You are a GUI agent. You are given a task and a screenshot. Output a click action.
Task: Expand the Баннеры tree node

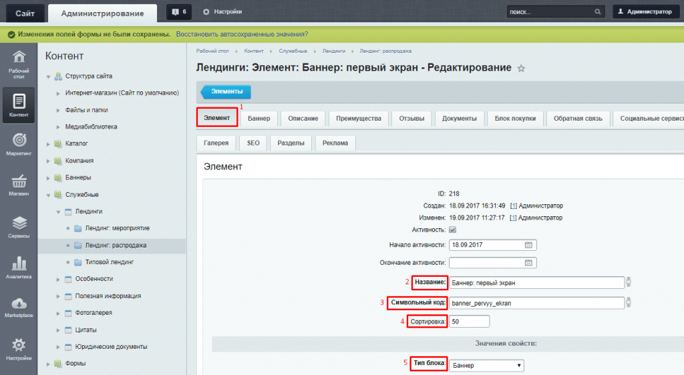tap(48, 177)
